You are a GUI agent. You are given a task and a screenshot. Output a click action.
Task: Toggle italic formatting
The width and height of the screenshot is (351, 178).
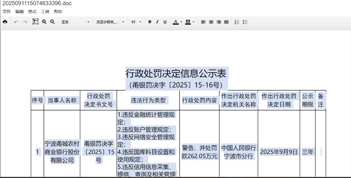point(157,22)
